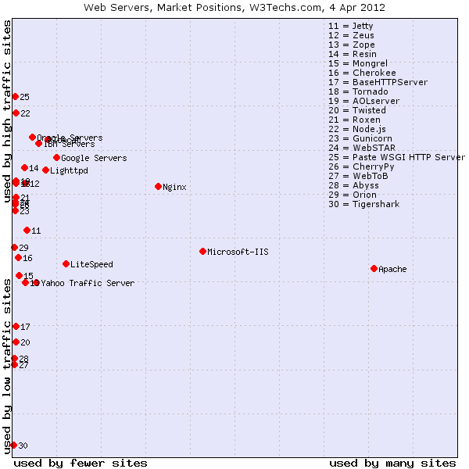Viewport: 469px width, 469px height.
Task: Click the legend entry '19 = AOLserver'
Action: [x=363, y=101]
